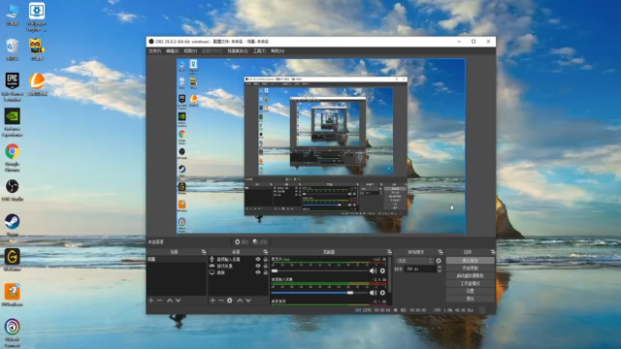Toggle the lock on the 桌面 source
Image resolution: width=621 pixels, height=349 pixels.
tap(265, 272)
